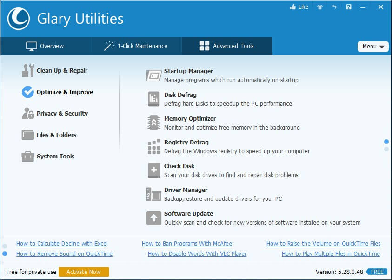Viewport: 392px width, 280px height.
Task: Open Check Disk tool icon
Action: pyautogui.click(x=153, y=171)
